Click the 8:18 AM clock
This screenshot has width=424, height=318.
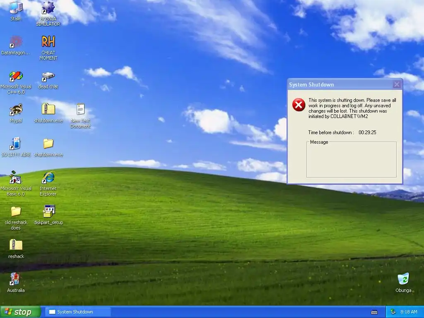click(409, 312)
